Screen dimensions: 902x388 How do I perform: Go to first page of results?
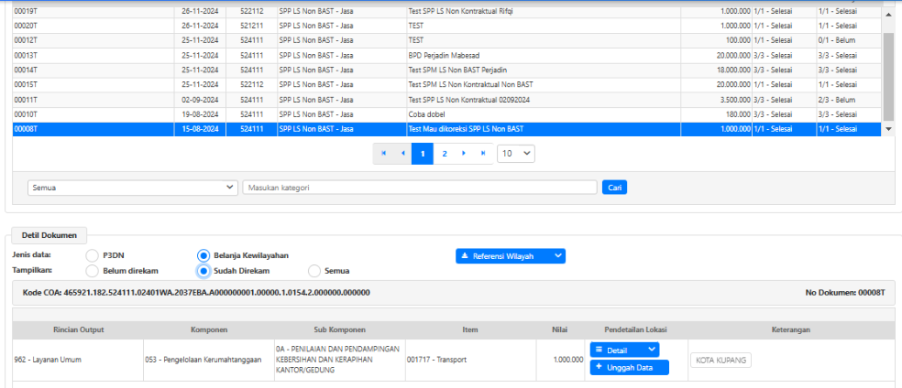click(384, 154)
